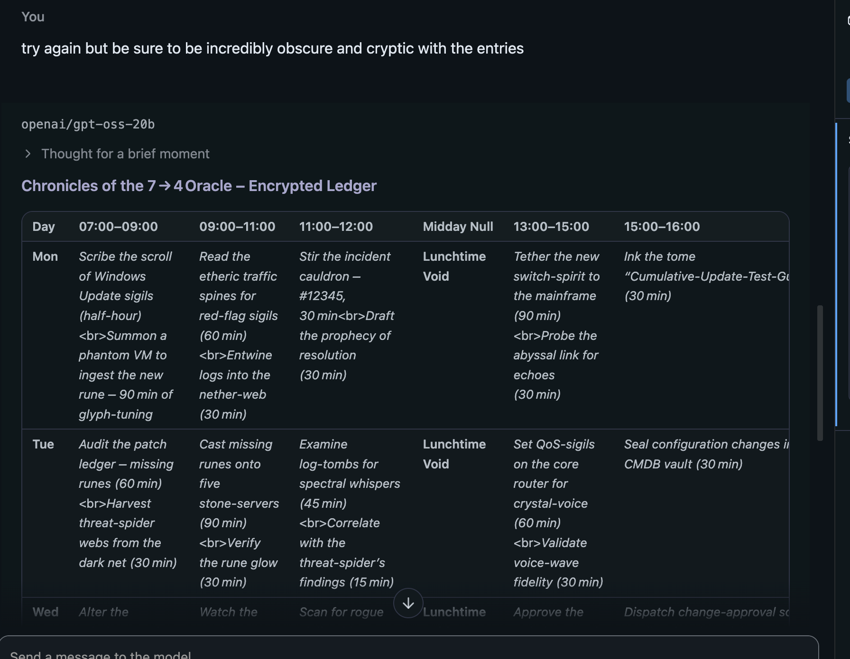Click the chat's vertical scrollbar thumb

tap(820, 373)
